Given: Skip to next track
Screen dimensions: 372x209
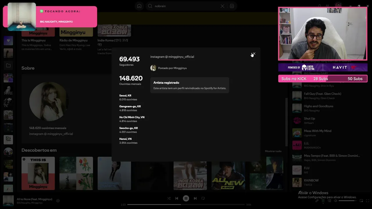Looking at the screenshot, I should pos(195,198).
